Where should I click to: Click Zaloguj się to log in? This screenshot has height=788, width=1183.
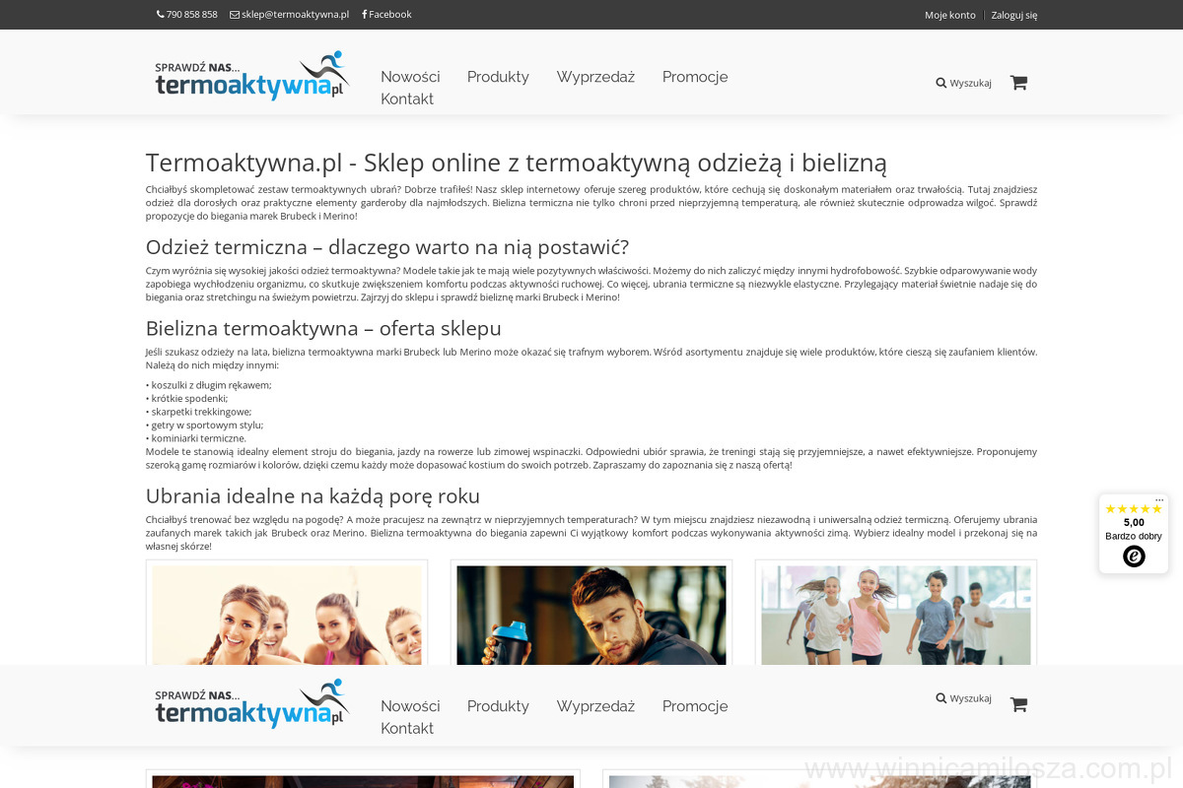click(1013, 15)
